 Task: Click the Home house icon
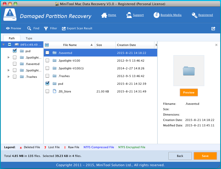point(104,15)
